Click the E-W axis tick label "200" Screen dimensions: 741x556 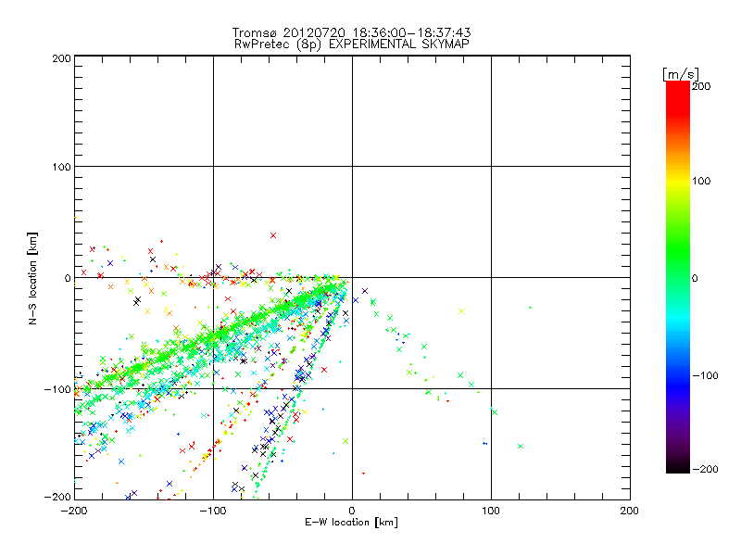point(630,511)
